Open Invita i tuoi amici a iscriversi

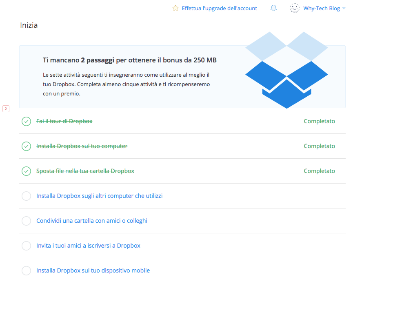pyautogui.click(x=88, y=246)
